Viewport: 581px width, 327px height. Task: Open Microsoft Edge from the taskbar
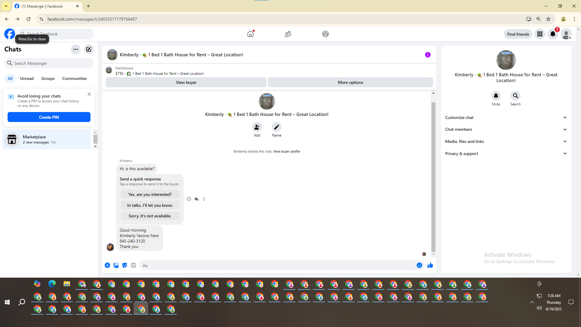point(52,284)
